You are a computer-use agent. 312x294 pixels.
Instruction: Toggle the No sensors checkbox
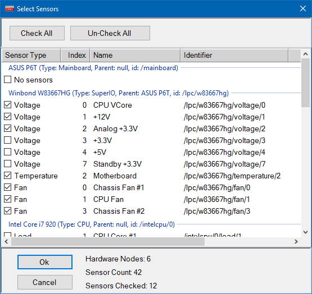(x=7, y=80)
